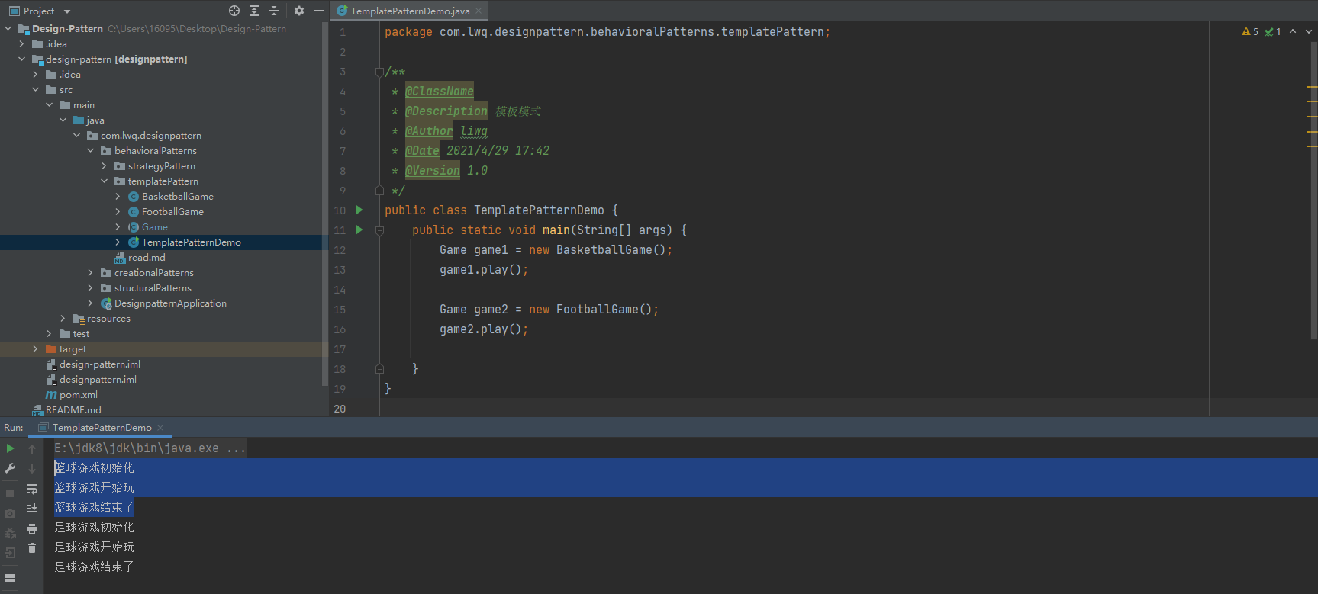The width and height of the screenshot is (1318, 594).
Task: Hide the Project panel with minus icon
Action: click(319, 11)
